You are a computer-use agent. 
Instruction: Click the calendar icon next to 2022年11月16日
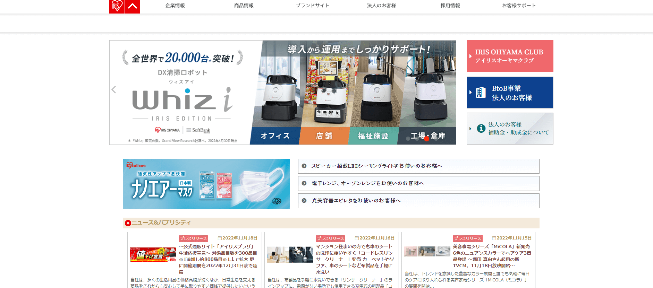point(357,238)
